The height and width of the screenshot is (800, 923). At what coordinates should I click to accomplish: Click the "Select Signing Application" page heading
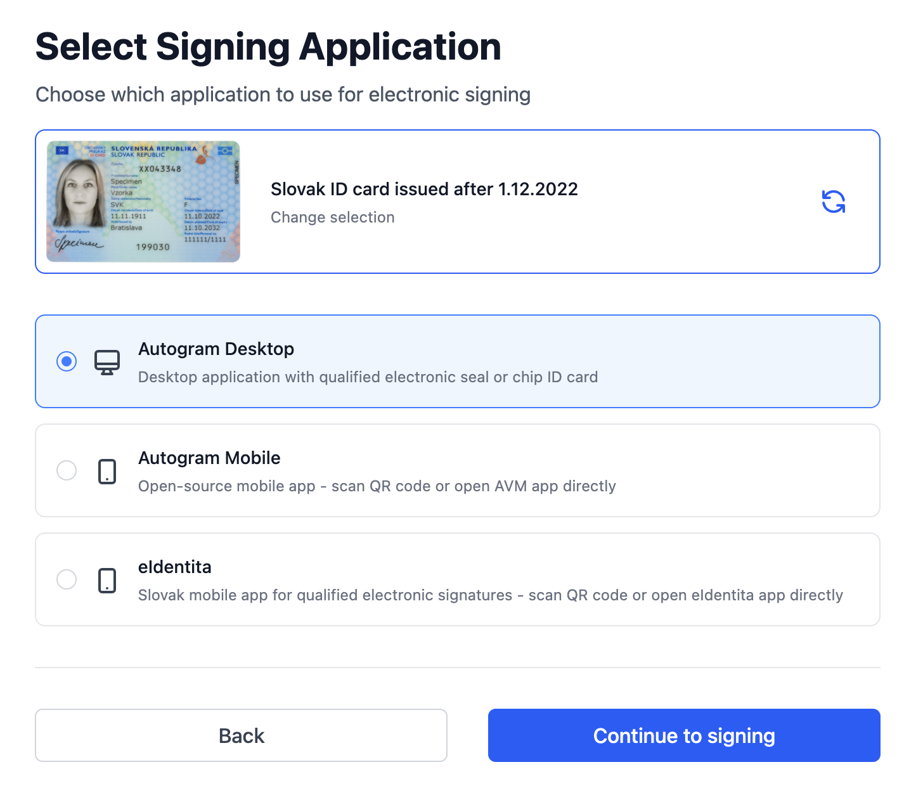(x=268, y=47)
